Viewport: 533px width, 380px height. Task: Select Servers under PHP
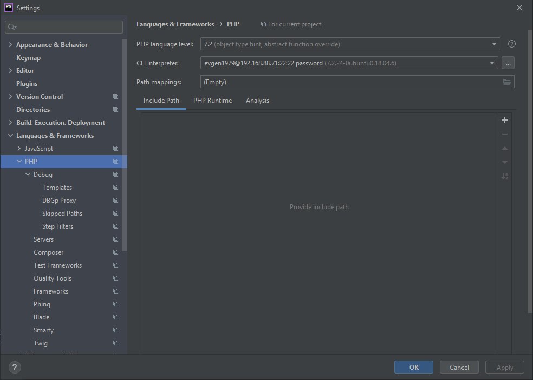coord(43,239)
